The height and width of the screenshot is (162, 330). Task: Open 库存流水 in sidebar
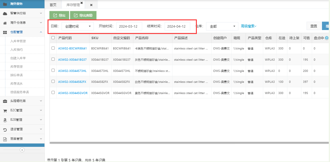[x=16, y=84]
